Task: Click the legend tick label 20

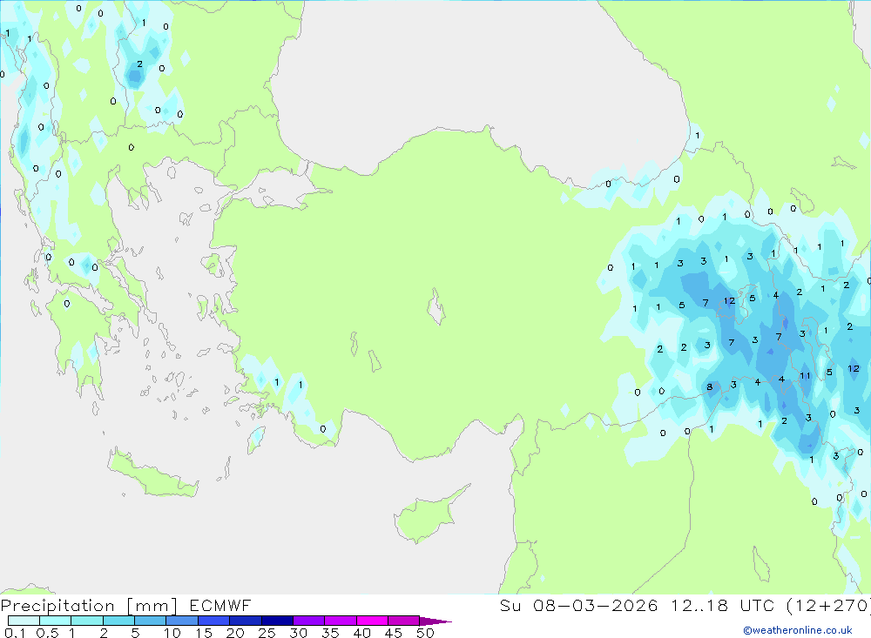Action: coord(235,633)
